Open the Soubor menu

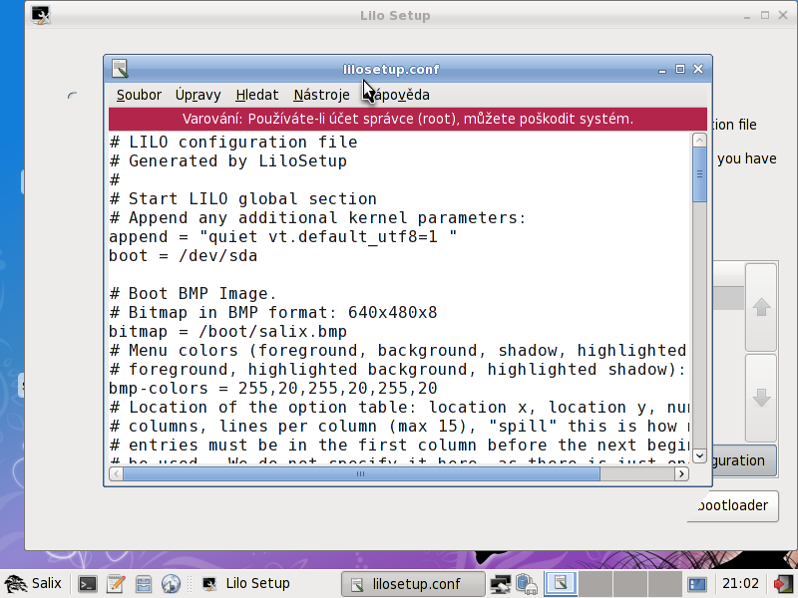(x=139, y=95)
